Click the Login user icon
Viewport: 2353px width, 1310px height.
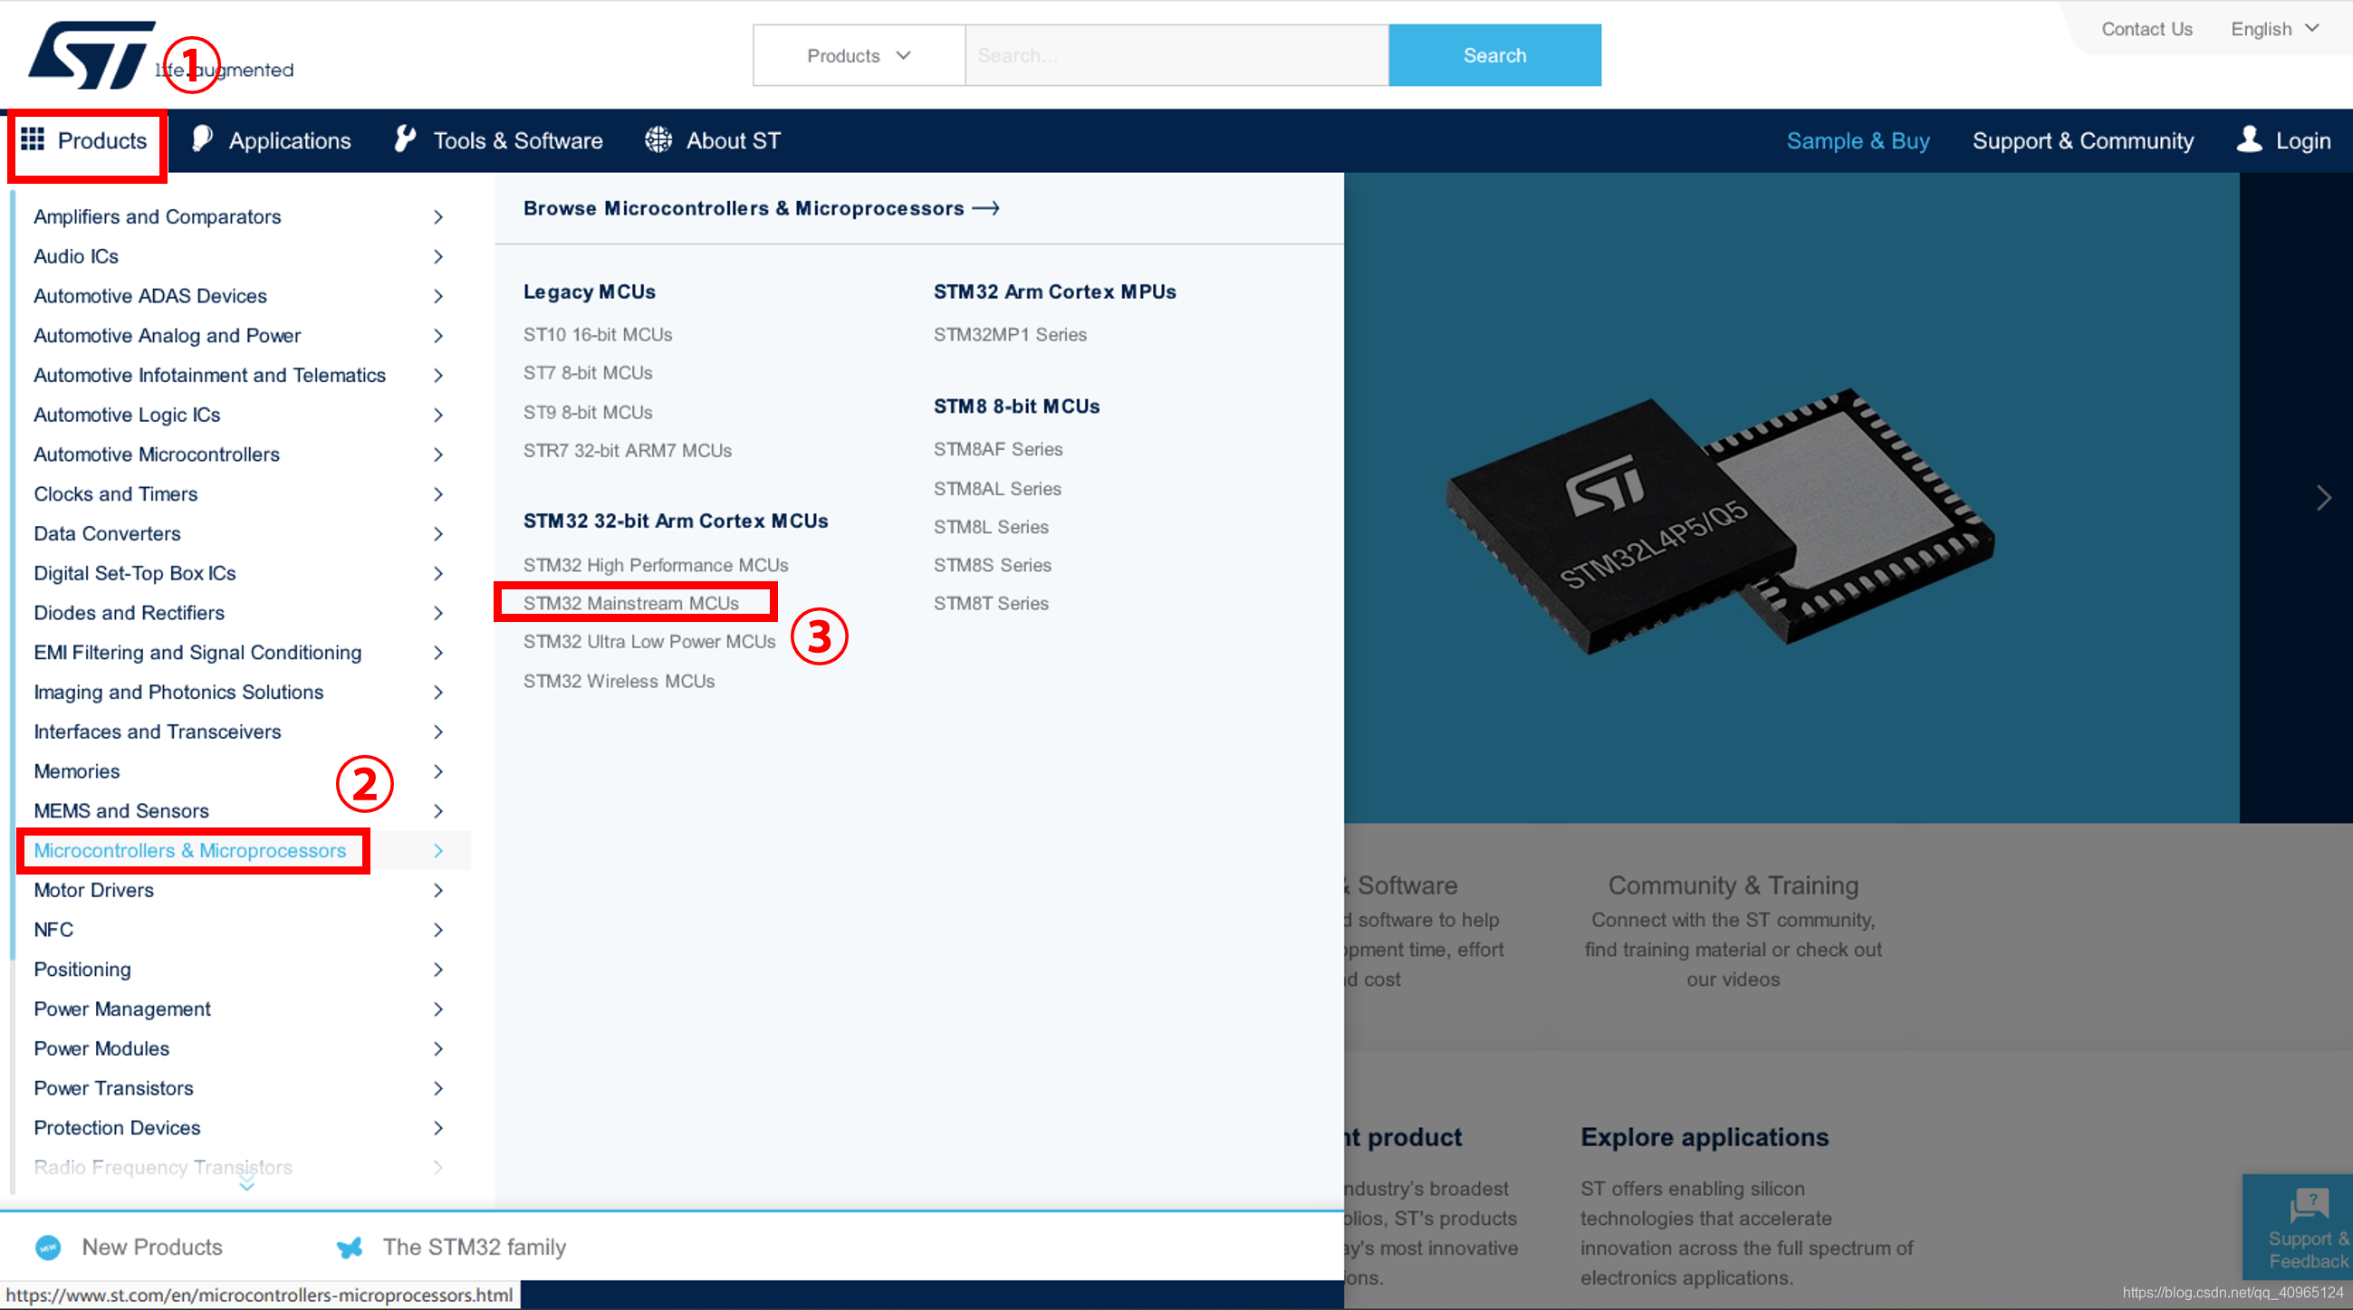tap(2249, 139)
